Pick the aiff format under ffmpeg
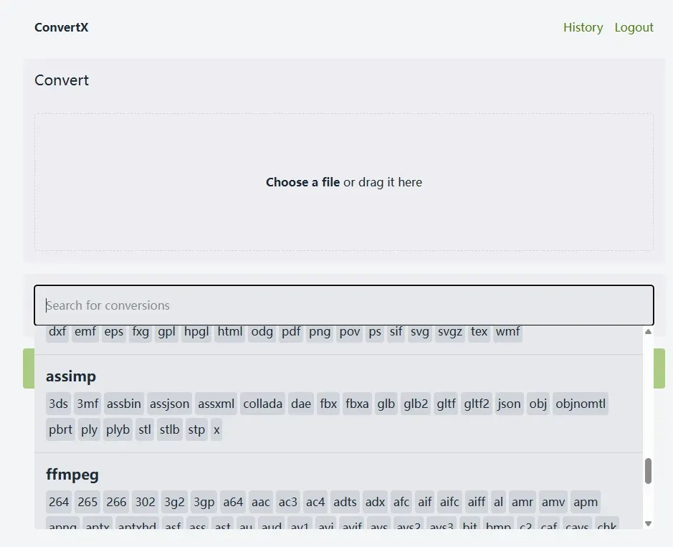This screenshot has height=547, width=673. (476, 502)
